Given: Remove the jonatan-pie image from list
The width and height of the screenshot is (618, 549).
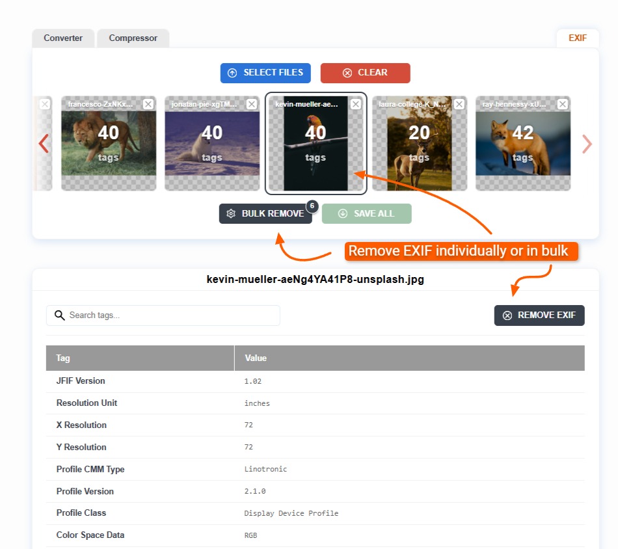Looking at the screenshot, I should [252, 104].
